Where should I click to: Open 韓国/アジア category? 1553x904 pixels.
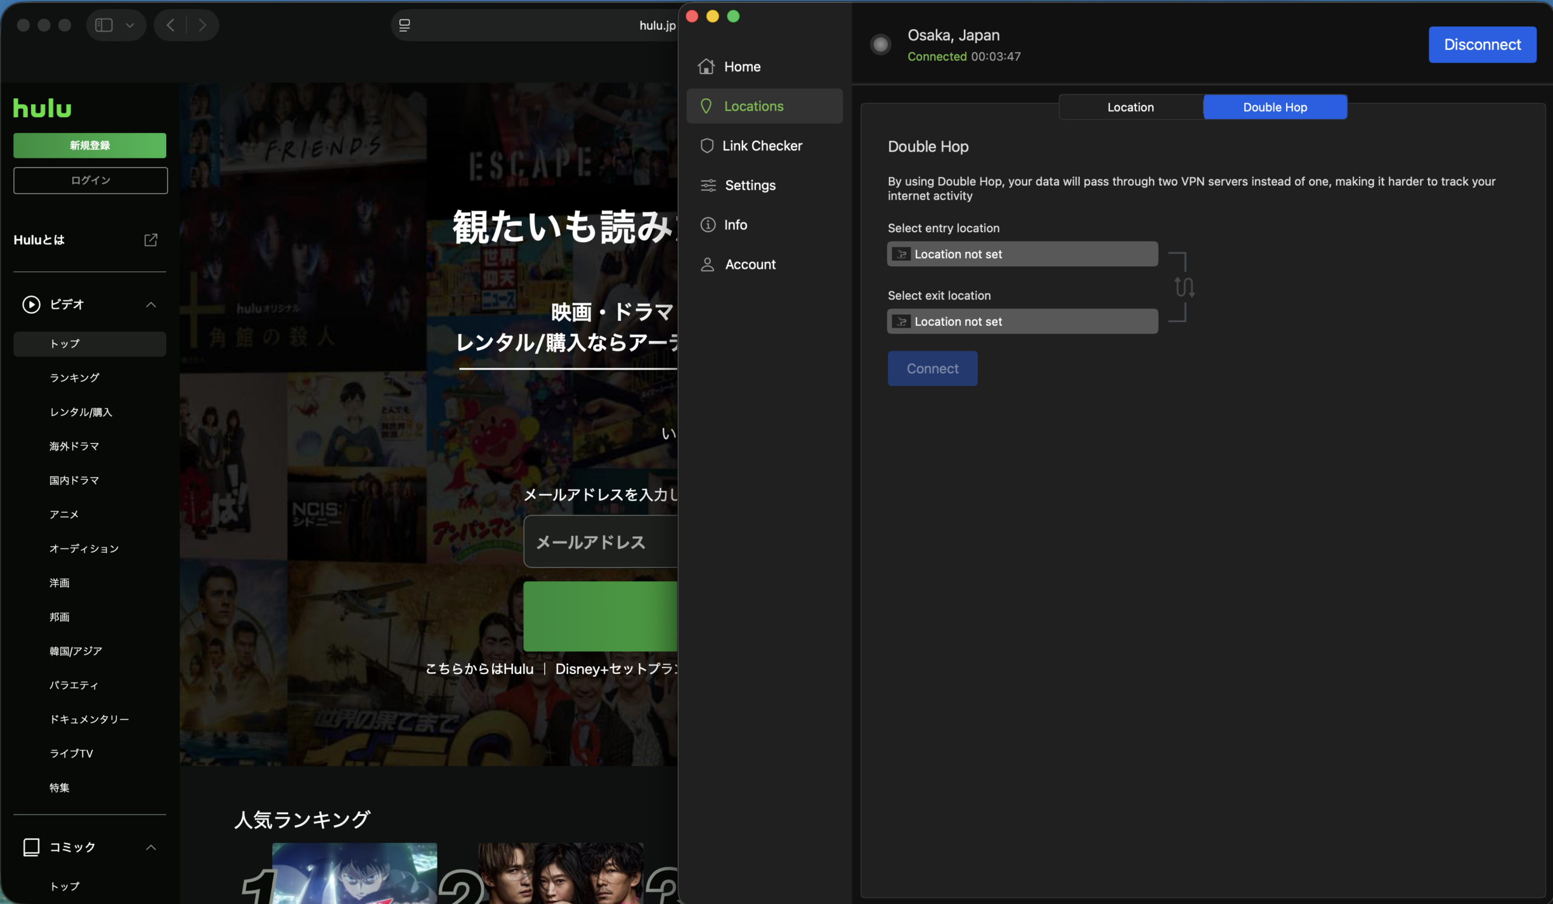coord(76,651)
